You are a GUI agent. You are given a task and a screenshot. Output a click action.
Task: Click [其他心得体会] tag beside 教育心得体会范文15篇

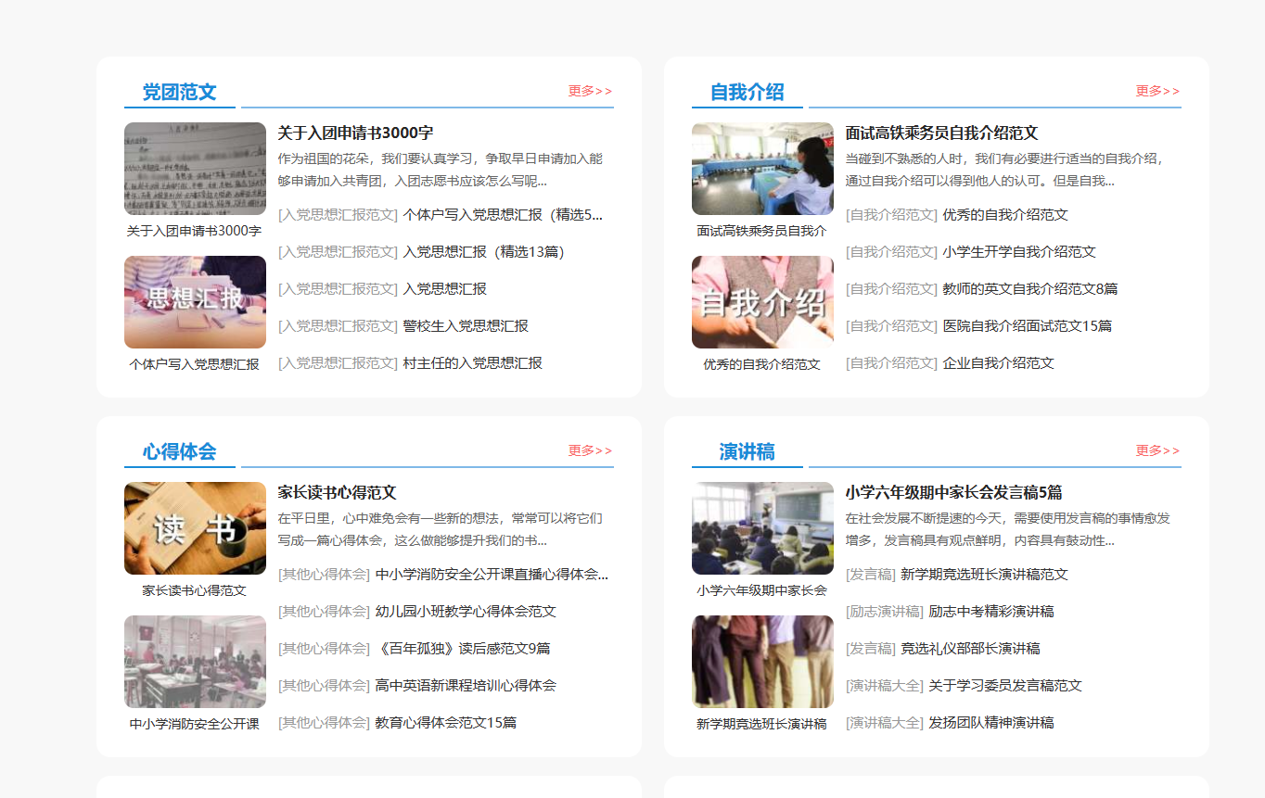tap(324, 723)
